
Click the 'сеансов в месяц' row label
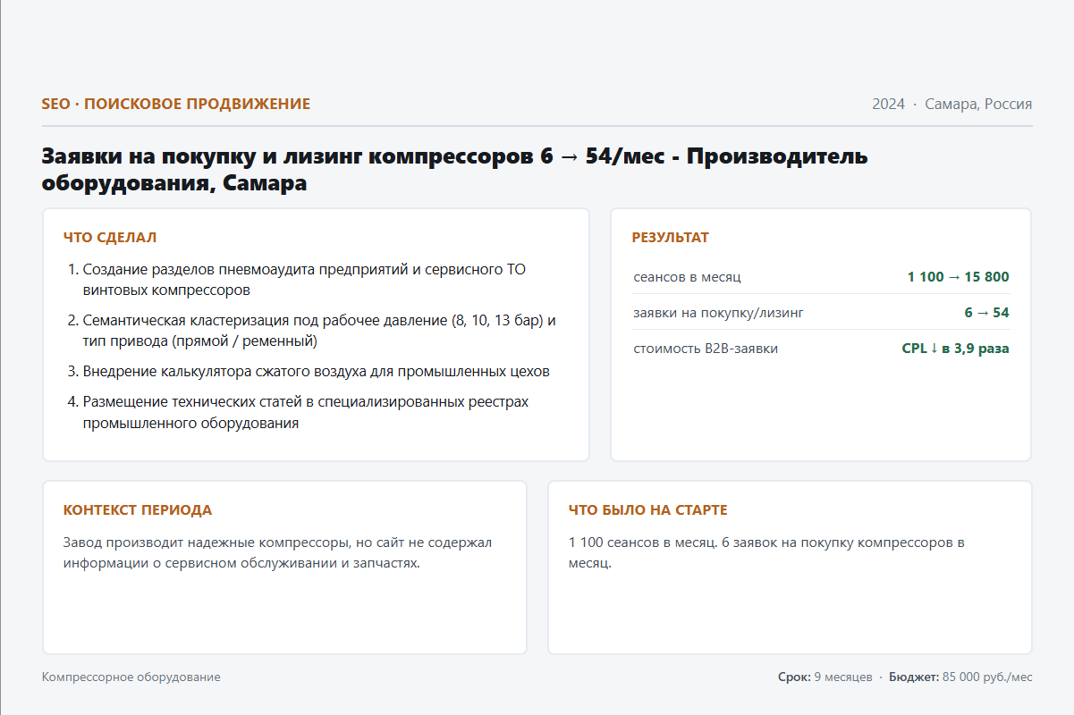click(687, 277)
